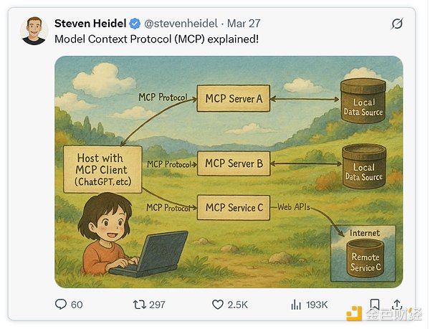Viewport: 430px width, 329px height.
Task: Open tweet analytics via the views bar-chart icon
Action: tap(296, 305)
